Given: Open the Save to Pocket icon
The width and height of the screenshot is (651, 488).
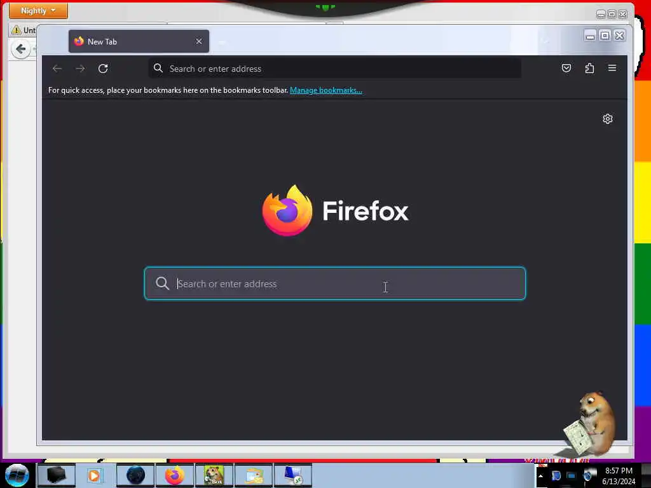Looking at the screenshot, I should pyautogui.click(x=566, y=68).
